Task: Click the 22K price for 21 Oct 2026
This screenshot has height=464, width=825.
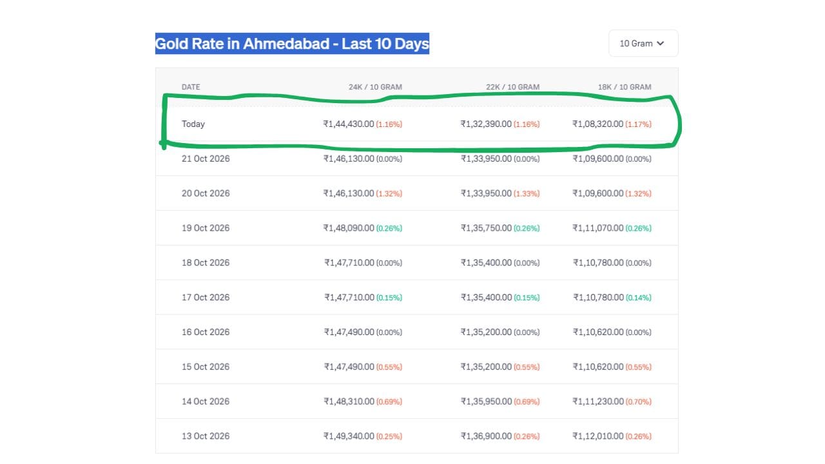Action: click(x=486, y=159)
